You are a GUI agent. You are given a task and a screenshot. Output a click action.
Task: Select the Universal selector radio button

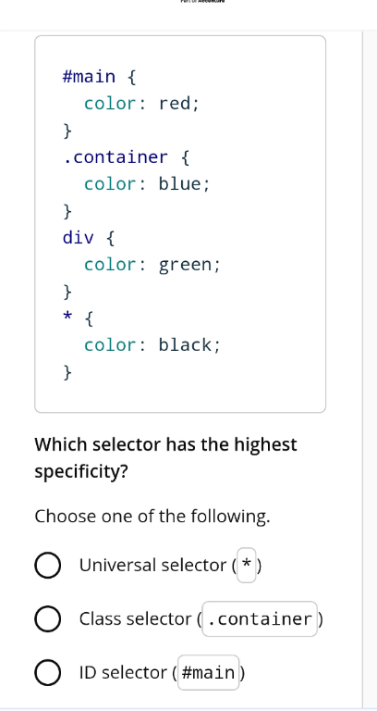[47, 566]
